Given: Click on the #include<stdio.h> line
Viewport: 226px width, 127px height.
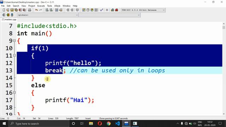Looking at the screenshot, I should coord(47,26).
